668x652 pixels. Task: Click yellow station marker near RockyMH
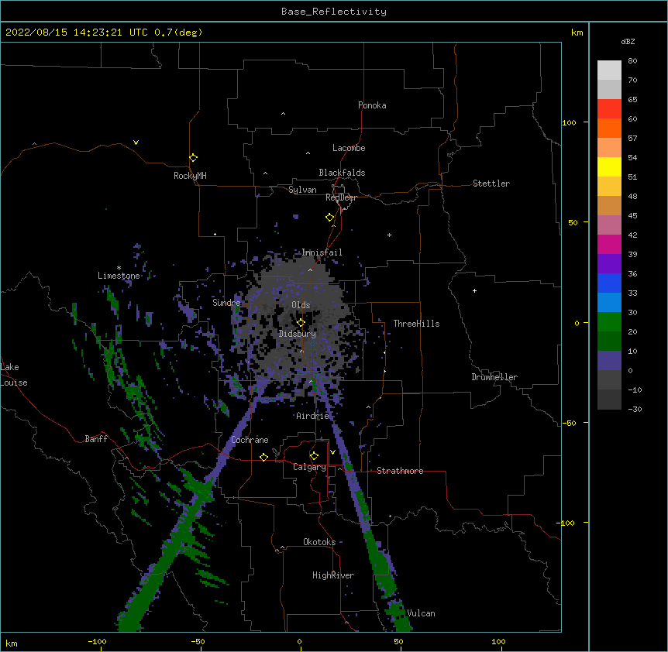pyautogui.click(x=193, y=158)
